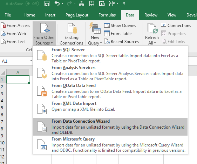Click the Undo arrow icon

pos(57,4)
